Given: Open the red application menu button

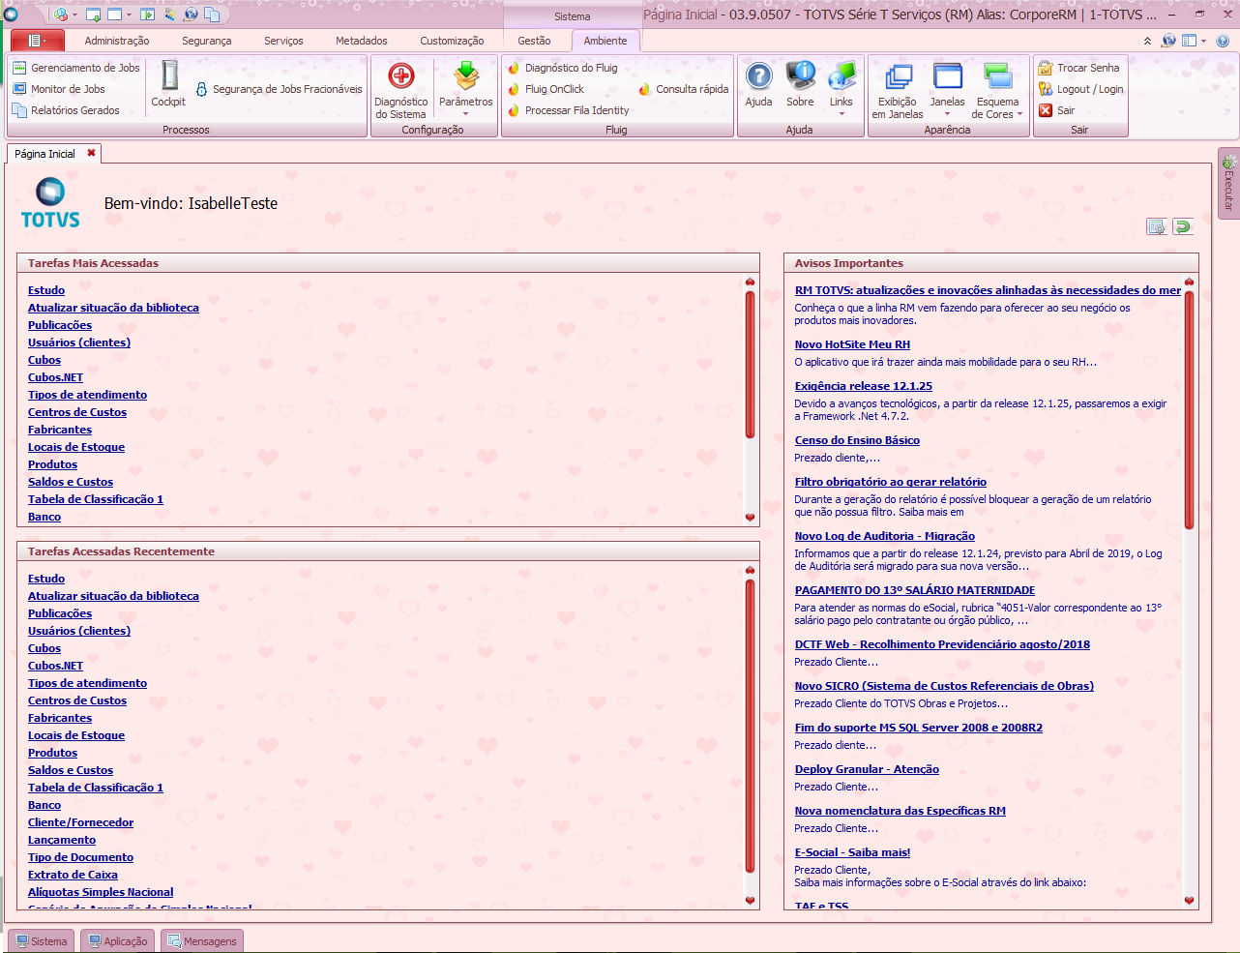Looking at the screenshot, I should (38, 41).
